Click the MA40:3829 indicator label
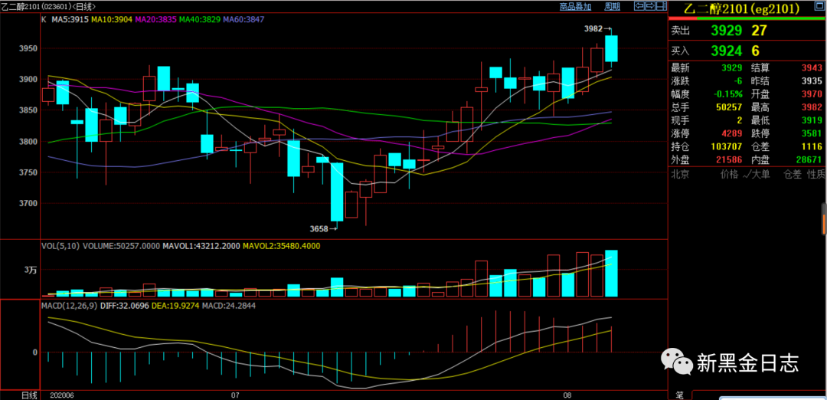The width and height of the screenshot is (827, 400). [199, 19]
